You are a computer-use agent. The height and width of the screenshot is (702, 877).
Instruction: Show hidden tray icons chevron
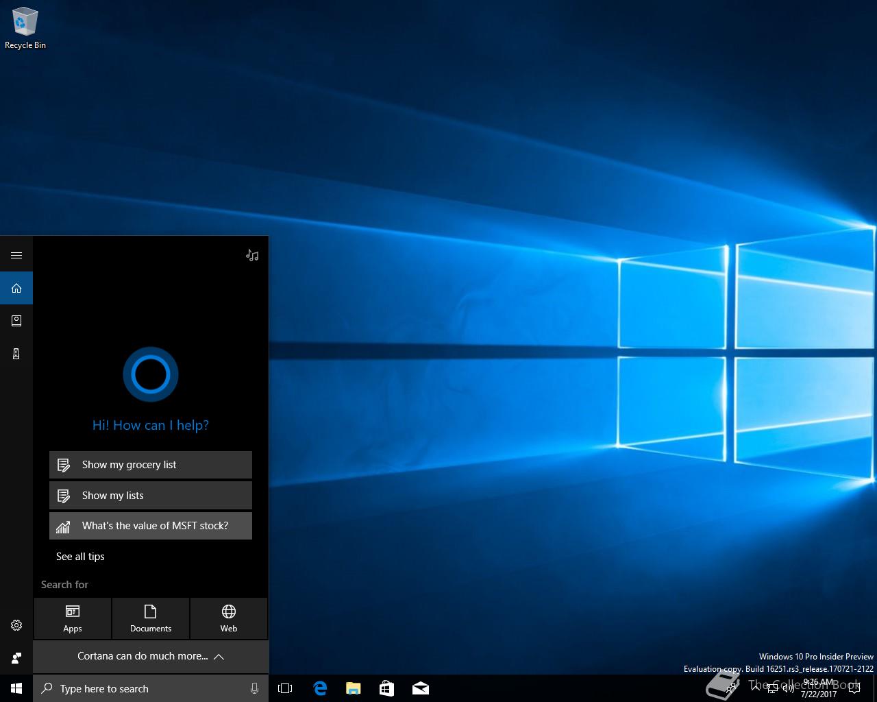[x=756, y=688]
